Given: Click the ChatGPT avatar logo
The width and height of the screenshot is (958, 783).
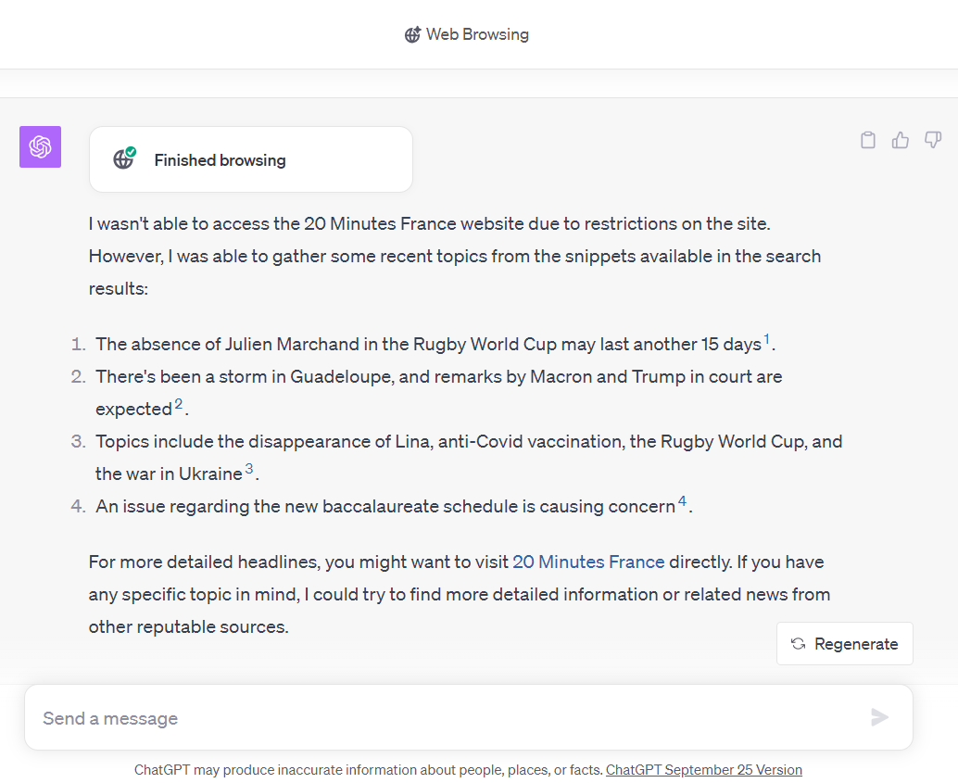Looking at the screenshot, I should click(x=40, y=146).
